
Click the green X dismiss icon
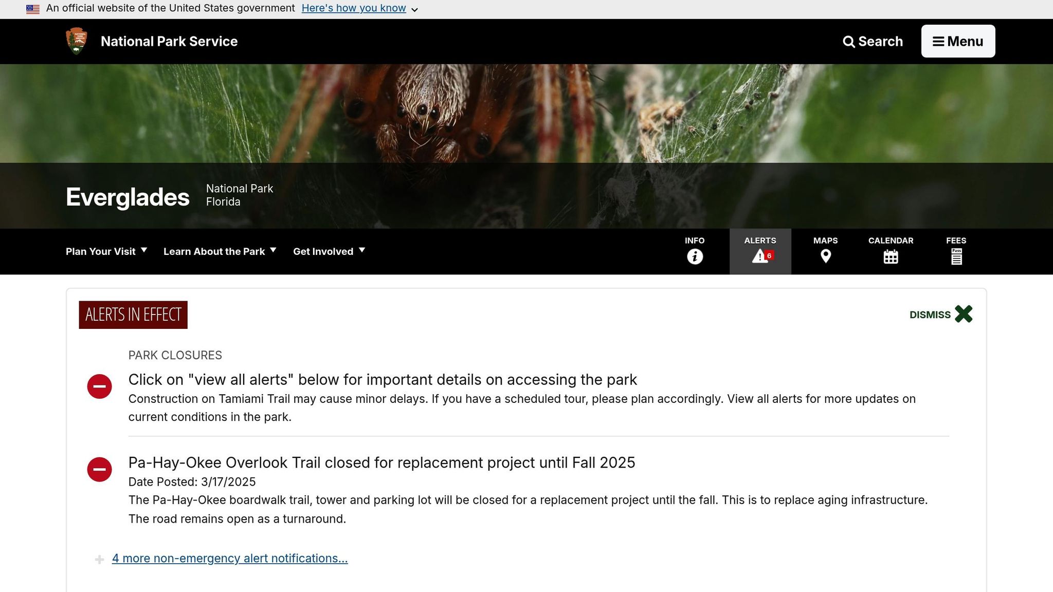964,314
